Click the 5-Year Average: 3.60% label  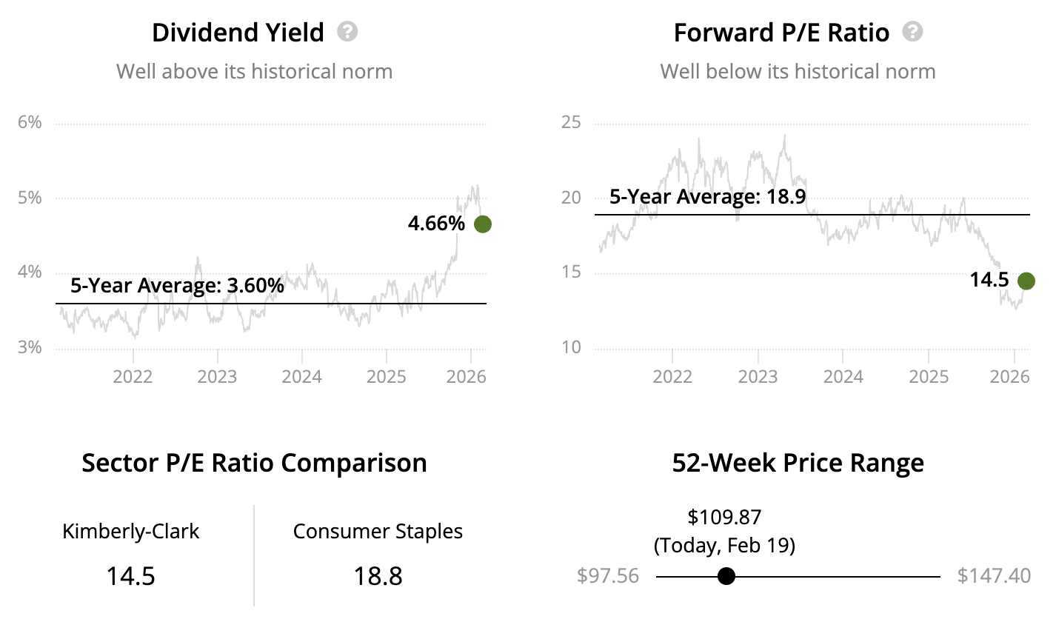pyautogui.click(x=177, y=286)
